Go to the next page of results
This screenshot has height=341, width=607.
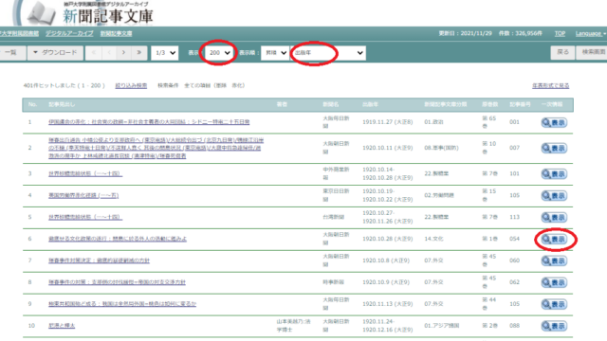[124, 53]
